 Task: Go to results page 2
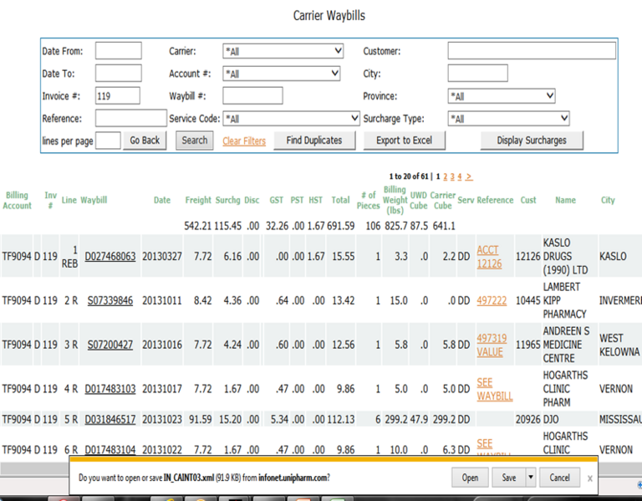pos(445,176)
